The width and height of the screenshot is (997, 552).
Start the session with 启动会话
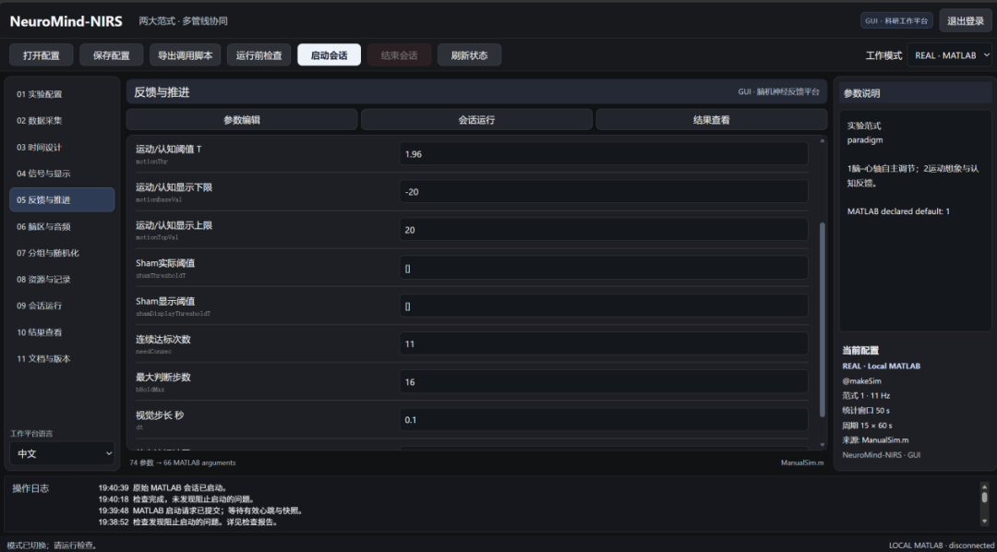click(x=330, y=55)
